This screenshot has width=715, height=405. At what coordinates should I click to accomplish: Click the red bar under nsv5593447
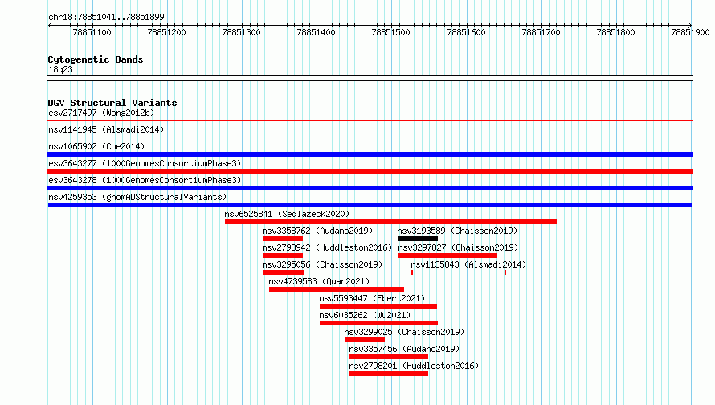click(378, 306)
